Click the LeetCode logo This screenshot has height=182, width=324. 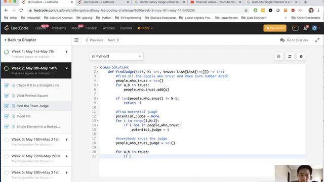click(16, 28)
